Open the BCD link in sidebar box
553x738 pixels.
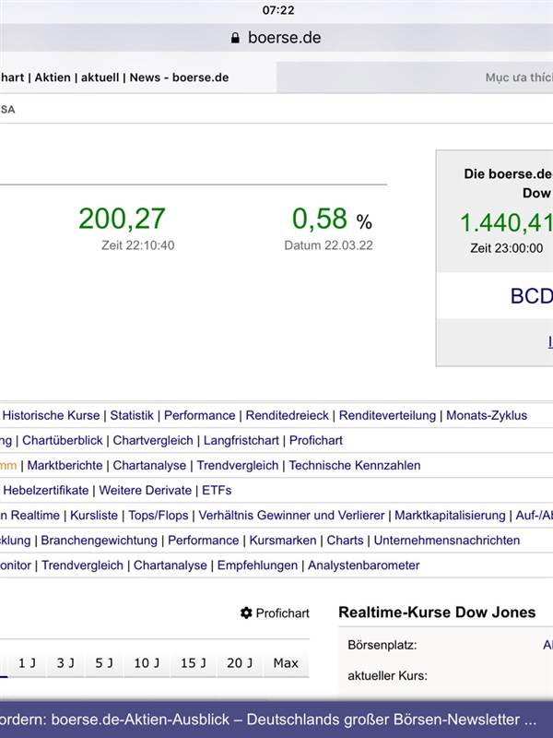[532, 296]
